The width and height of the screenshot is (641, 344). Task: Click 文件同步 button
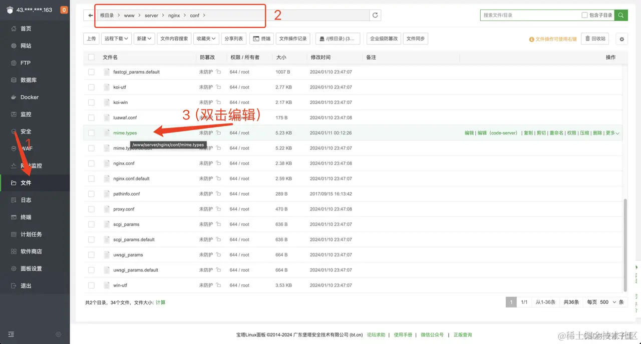(x=416, y=39)
